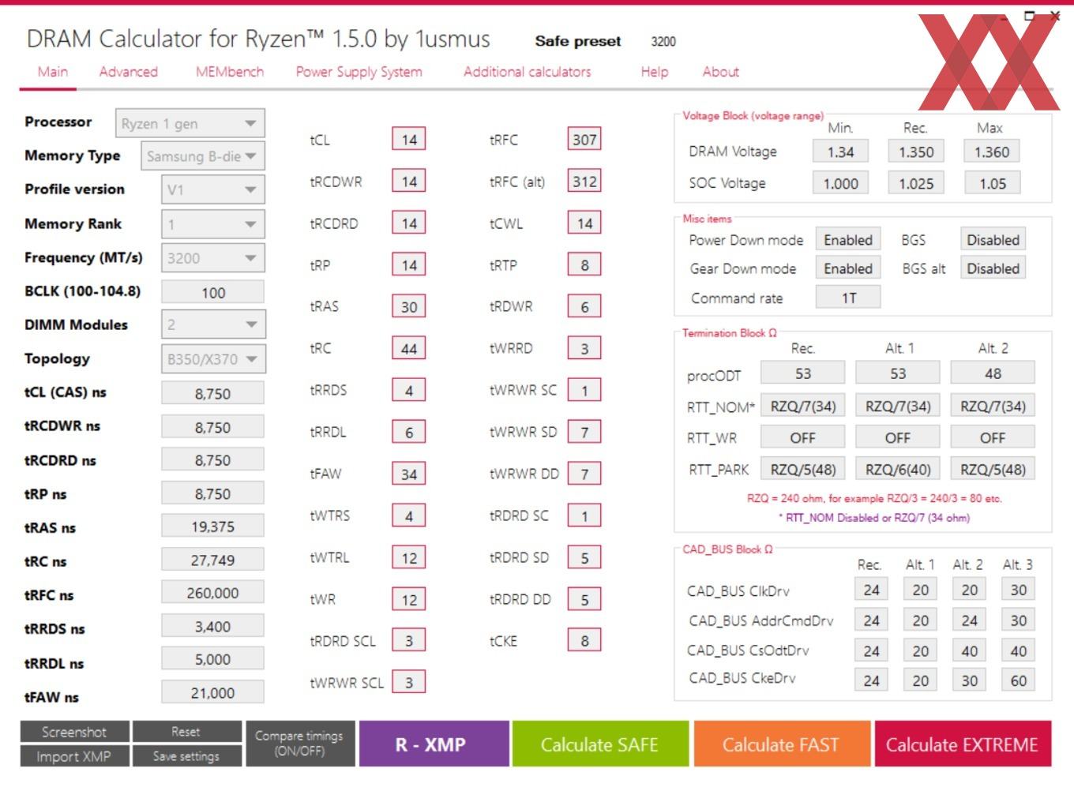Screen dimensions: 1074x787
Task: Expand the Memory Type Samsung B-die dropdown
Action: point(203,156)
